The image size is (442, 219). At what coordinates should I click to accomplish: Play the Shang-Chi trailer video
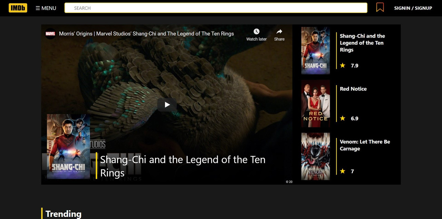[x=167, y=104]
